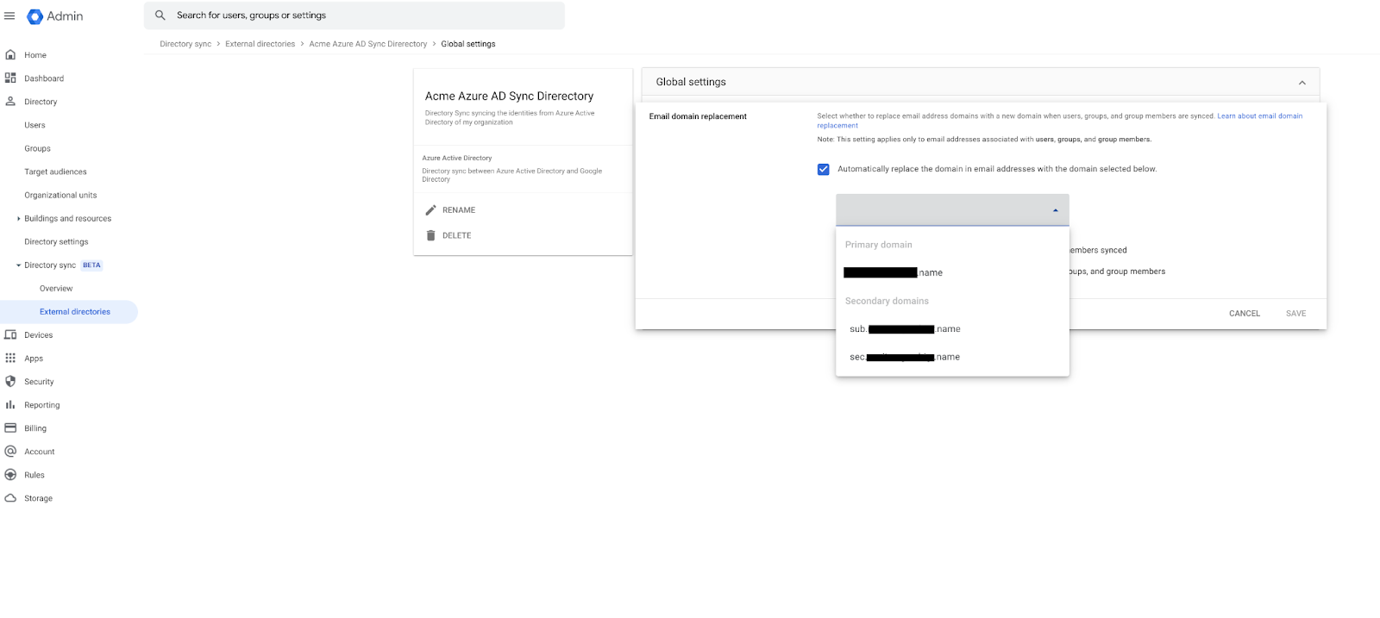This screenshot has height=618, width=1380.
Task: Click RENAME for the directory
Action: coord(459,210)
